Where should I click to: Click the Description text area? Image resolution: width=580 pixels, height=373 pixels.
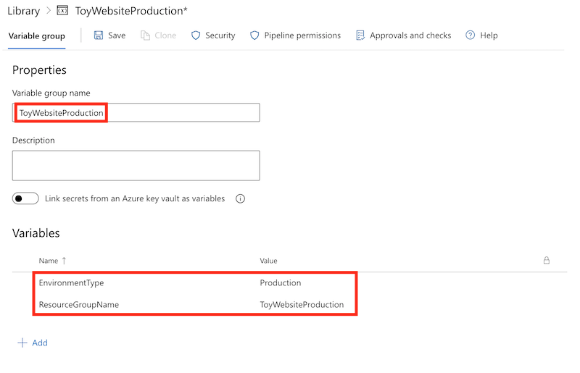[136, 166]
